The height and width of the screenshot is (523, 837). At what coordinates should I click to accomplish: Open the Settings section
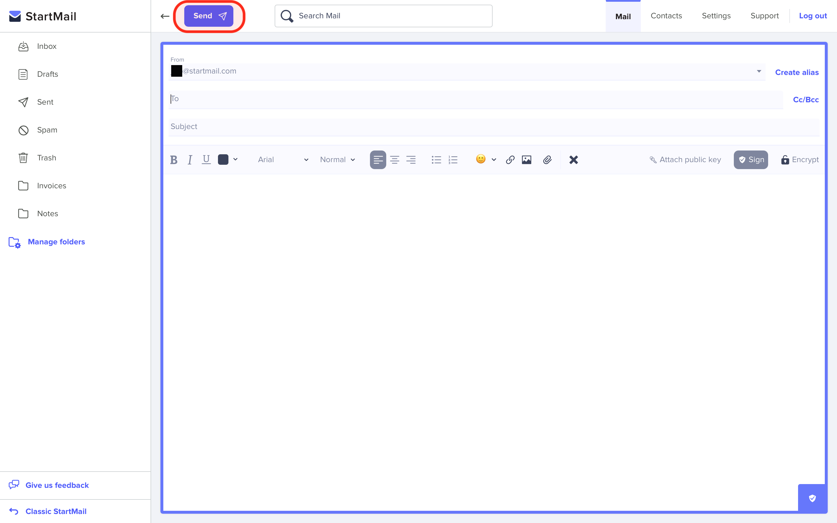point(716,16)
